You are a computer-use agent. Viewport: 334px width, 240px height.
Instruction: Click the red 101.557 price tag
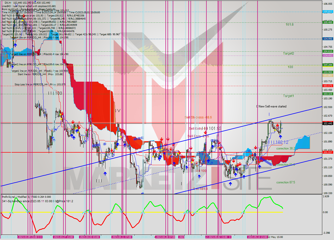coord(328,152)
